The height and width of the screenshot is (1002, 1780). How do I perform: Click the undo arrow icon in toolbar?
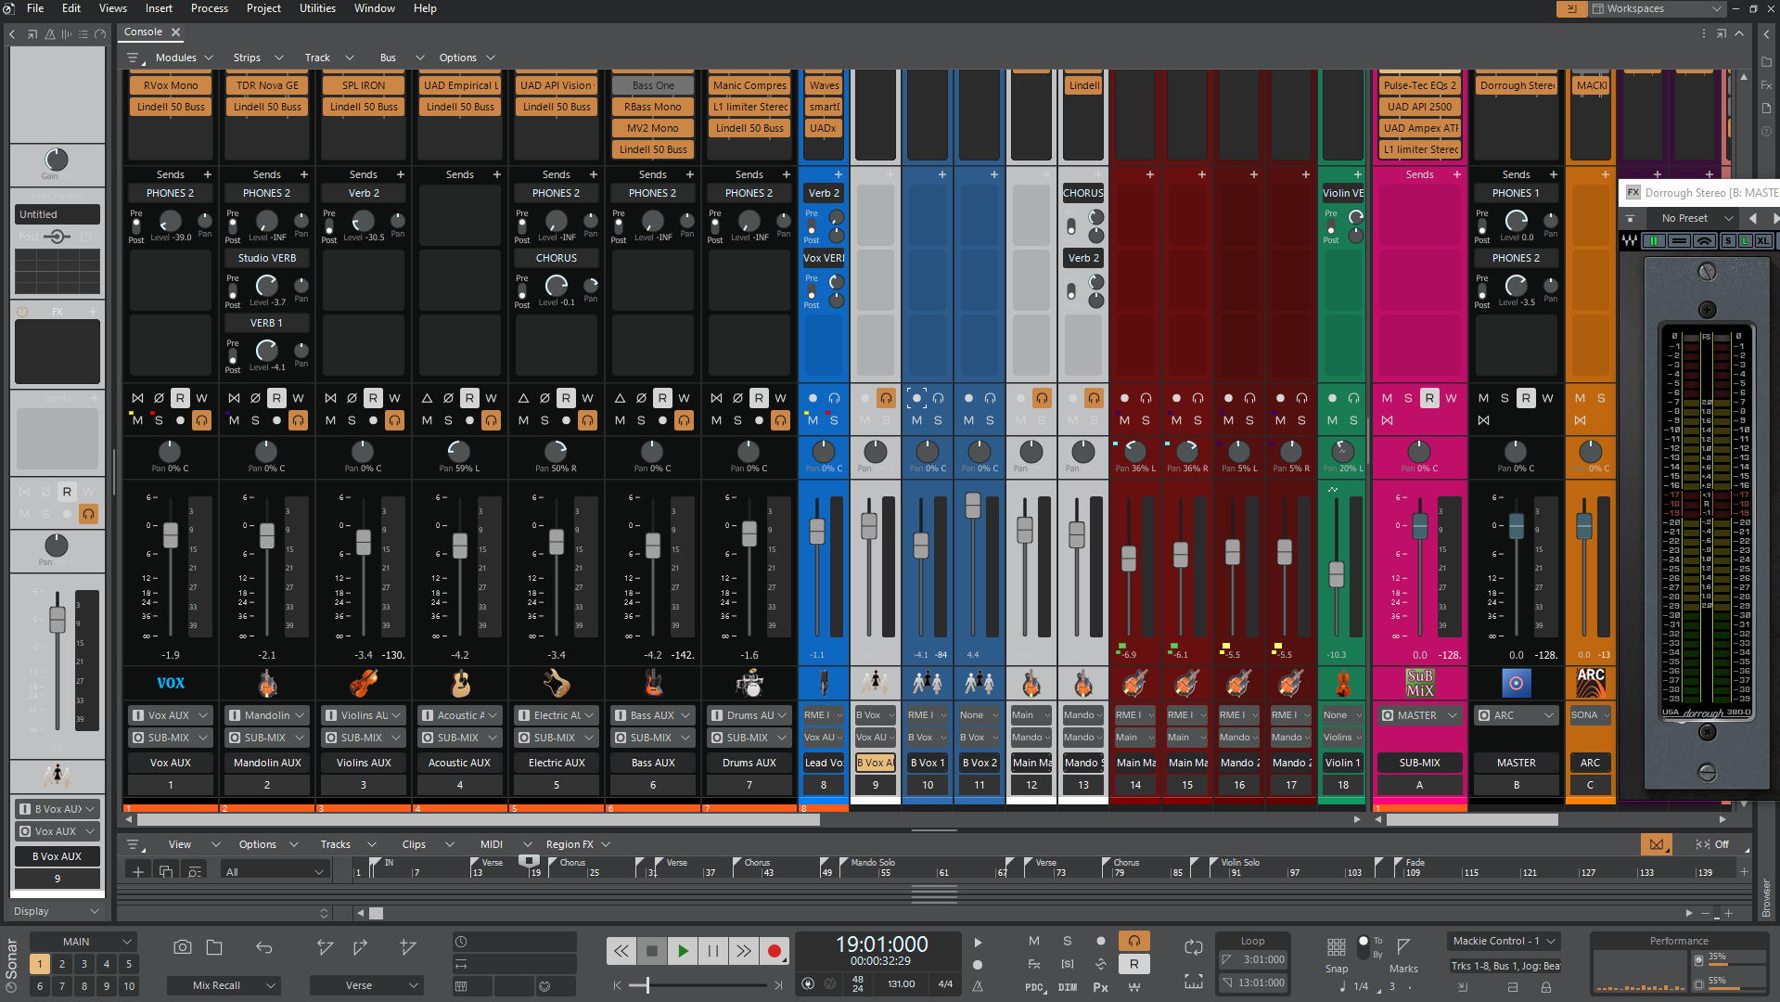tap(264, 947)
